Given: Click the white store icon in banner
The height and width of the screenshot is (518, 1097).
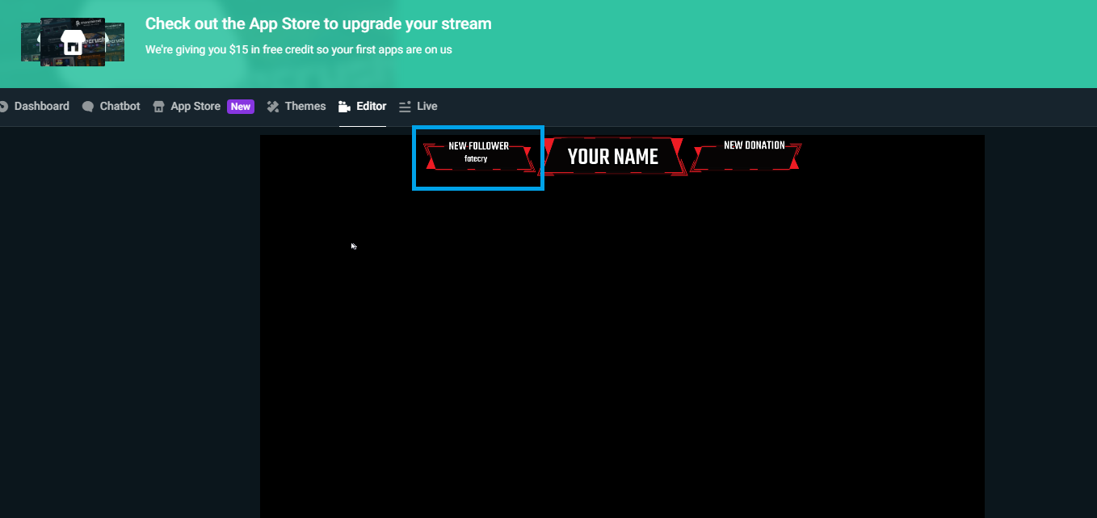Looking at the screenshot, I should click(x=73, y=42).
